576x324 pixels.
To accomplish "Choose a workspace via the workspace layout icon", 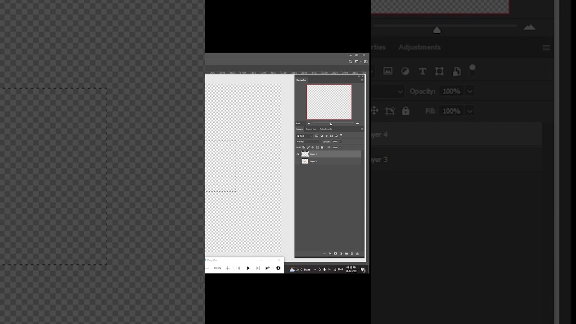I will coord(356,62).
